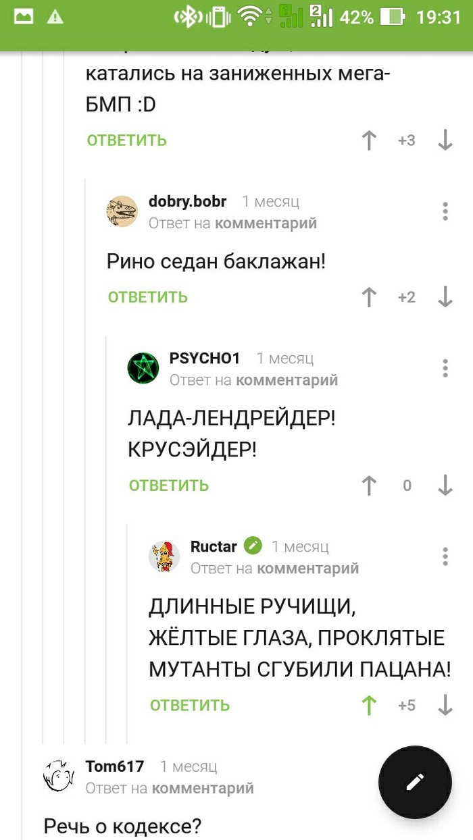
Task: Upvote the top comment about мега-БМП
Action: coord(369,140)
